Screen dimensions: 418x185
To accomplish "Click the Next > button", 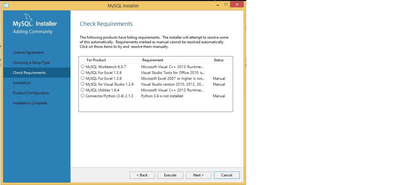I will 198,175.
